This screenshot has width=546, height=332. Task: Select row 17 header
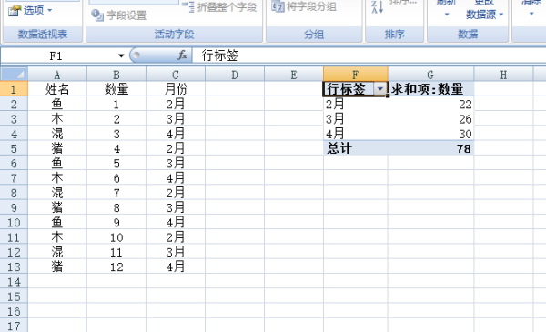point(14,326)
